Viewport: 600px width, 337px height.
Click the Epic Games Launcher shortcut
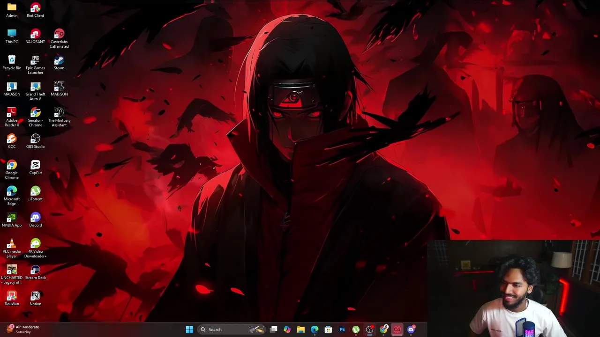(35, 65)
